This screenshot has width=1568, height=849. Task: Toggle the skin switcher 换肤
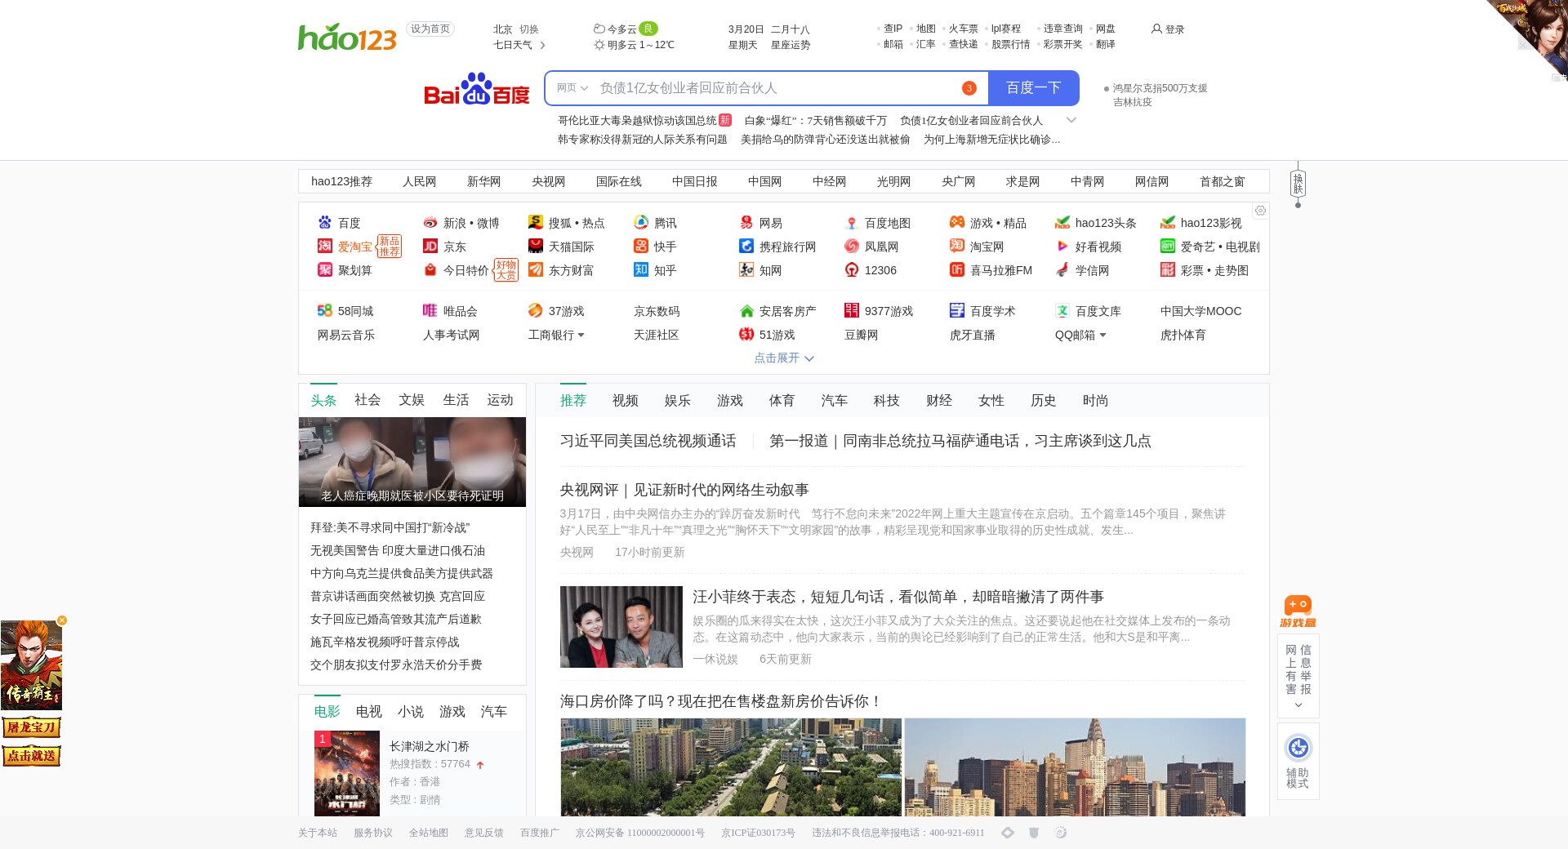pyautogui.click(x=1298, y=184)
